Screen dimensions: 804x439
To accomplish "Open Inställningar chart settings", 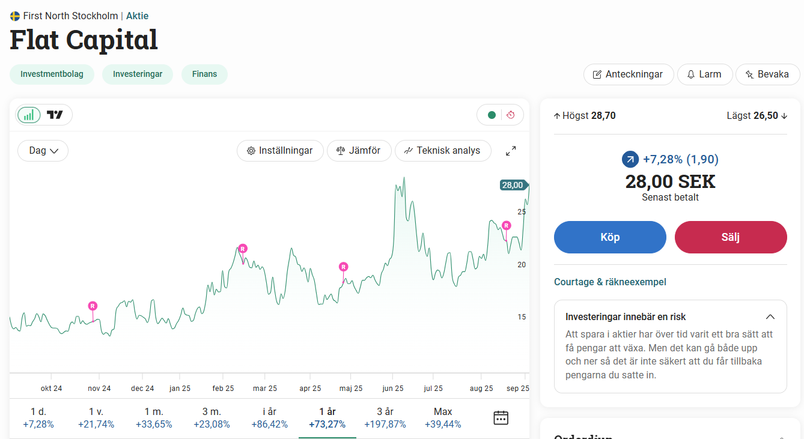I will pyautogui.click(x=280, y=151).
